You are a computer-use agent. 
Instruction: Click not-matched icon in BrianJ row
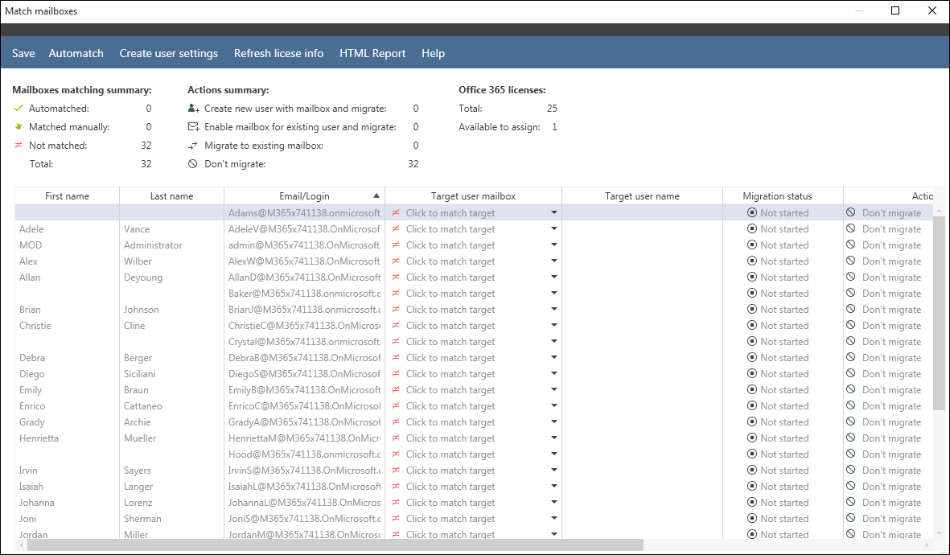[x=397, y=310]
